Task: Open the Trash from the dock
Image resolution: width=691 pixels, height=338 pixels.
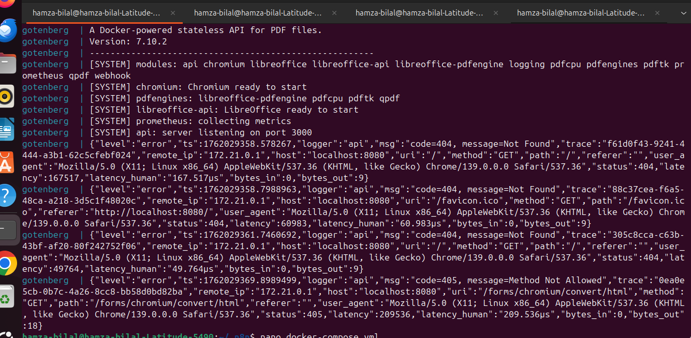Action: tap(7, 298)
